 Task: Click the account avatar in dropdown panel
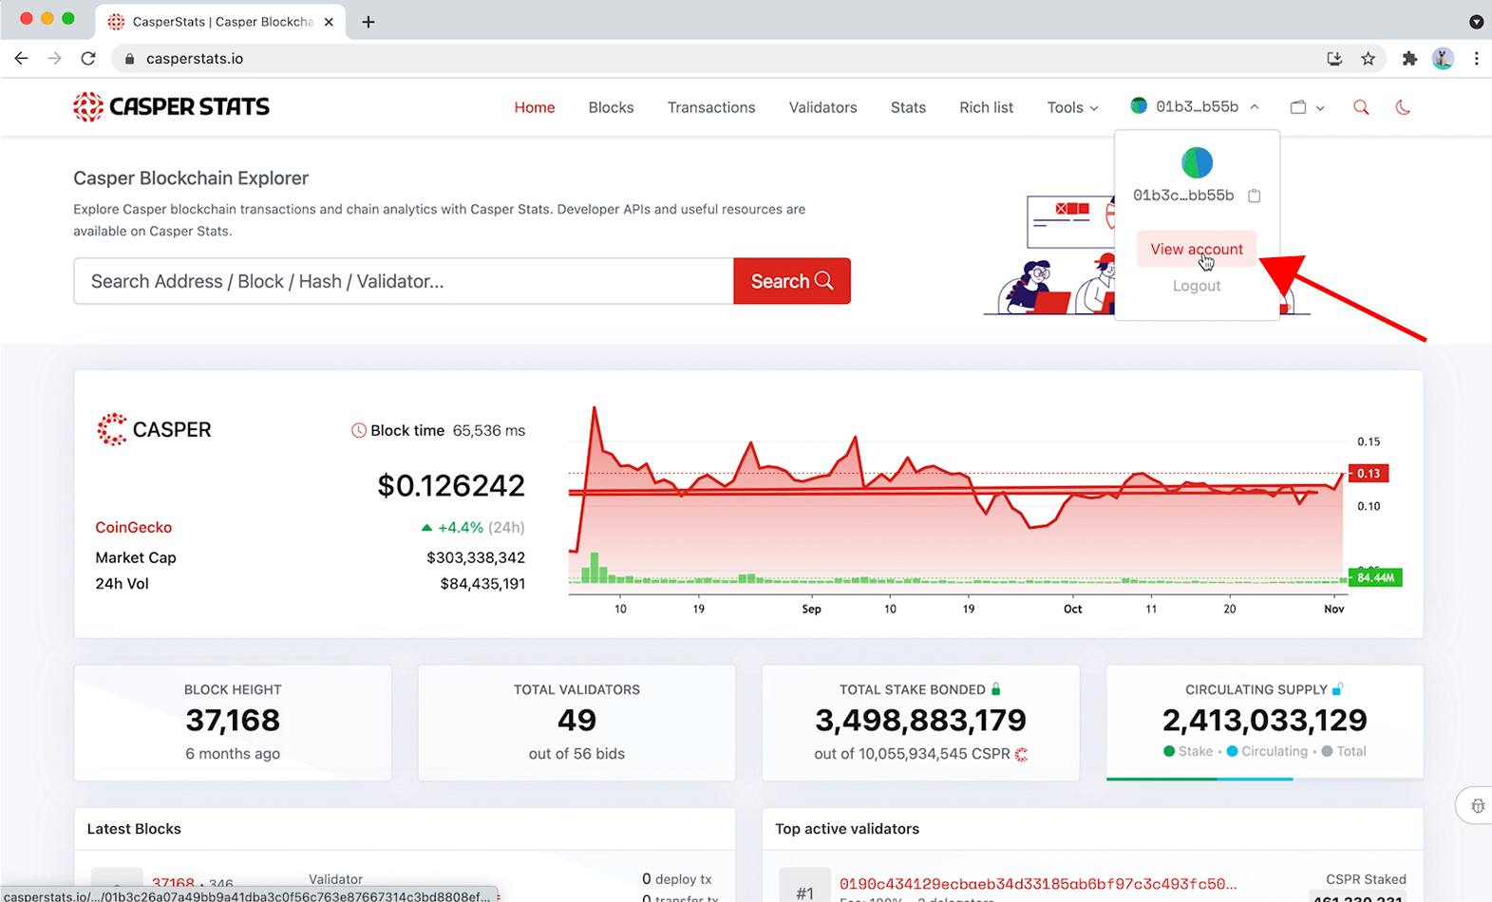(1197, 162)
